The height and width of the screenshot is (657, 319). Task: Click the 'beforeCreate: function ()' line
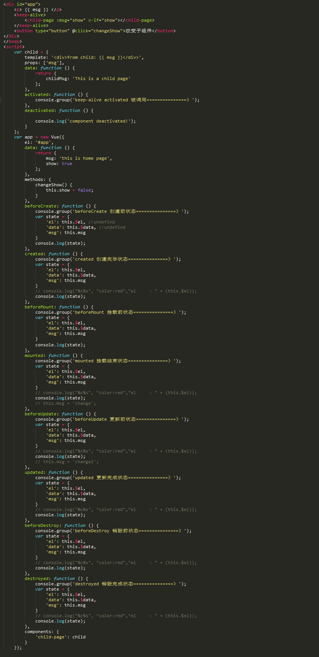tap(60, 206)
